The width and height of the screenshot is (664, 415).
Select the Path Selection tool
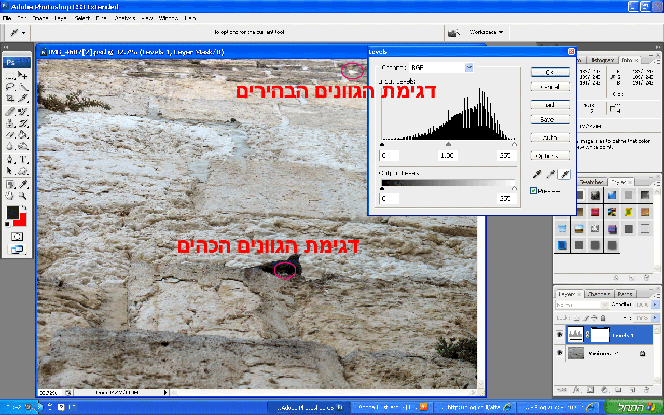click(10, 171)
